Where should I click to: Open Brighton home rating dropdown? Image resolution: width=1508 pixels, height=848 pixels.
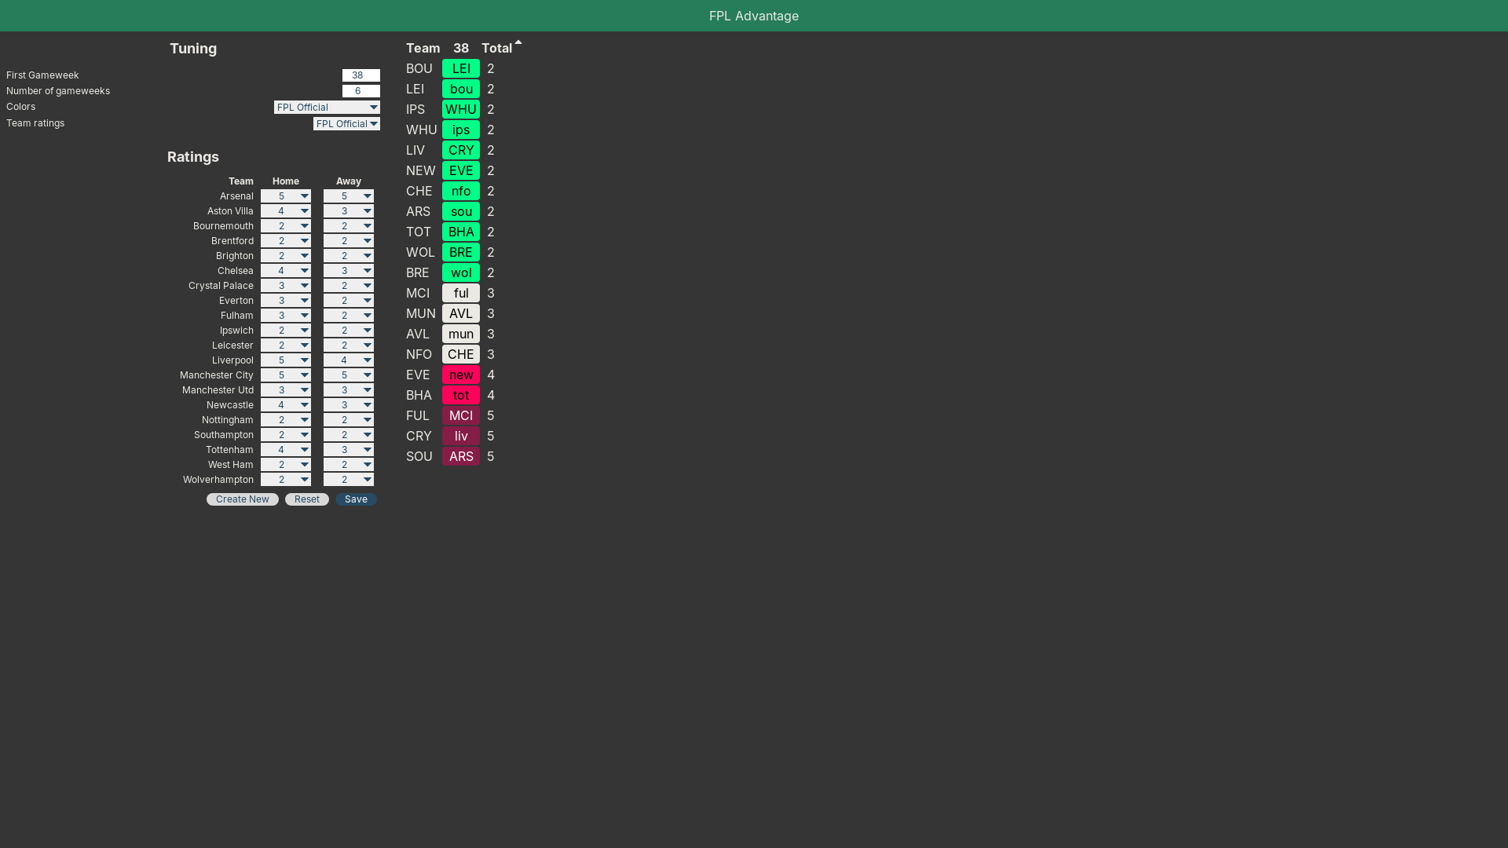pyautogui.click(x=286, y=256)
